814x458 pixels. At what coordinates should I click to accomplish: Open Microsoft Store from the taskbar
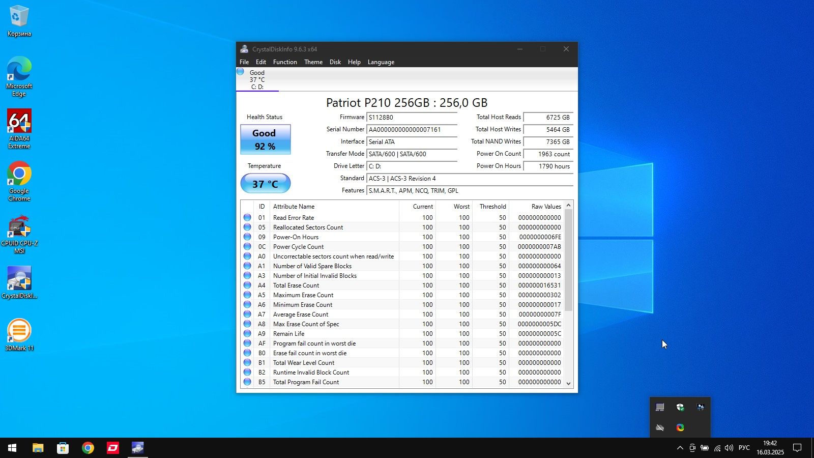pos(63,448)
